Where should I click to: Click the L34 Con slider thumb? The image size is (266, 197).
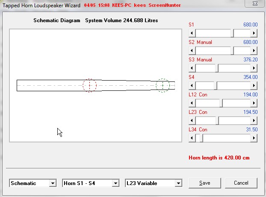coord(201,138)
